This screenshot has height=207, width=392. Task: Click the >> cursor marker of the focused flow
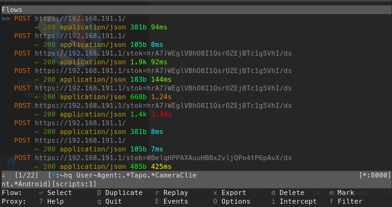pyautogui.click(x=5, y=19)
